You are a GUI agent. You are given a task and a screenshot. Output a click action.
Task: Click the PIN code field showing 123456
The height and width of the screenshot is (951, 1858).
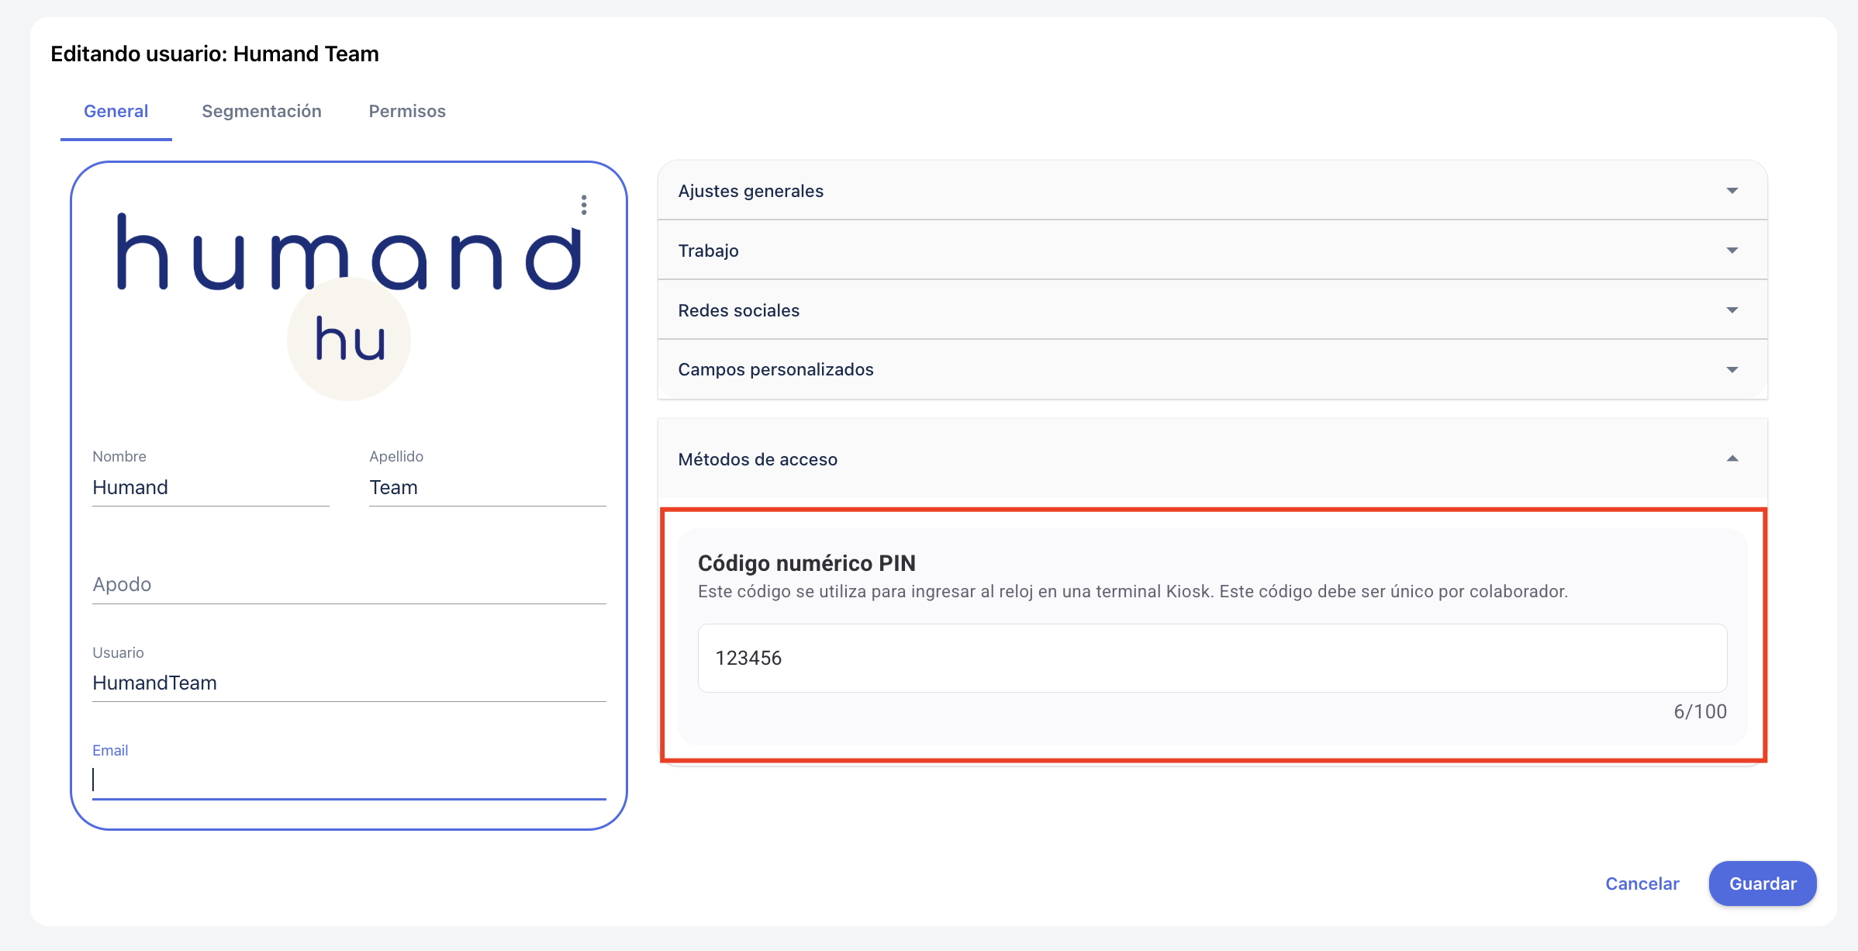click(1212, 658)
